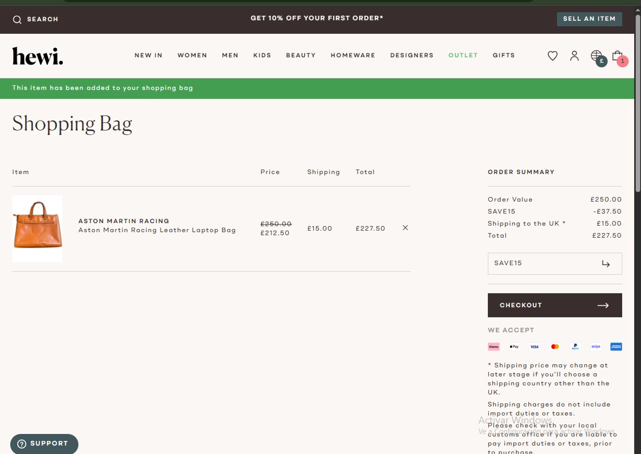The width and height of the screenshot is (641, 454).
Task: Click the search magnifier icon
Action: [17, 20]
